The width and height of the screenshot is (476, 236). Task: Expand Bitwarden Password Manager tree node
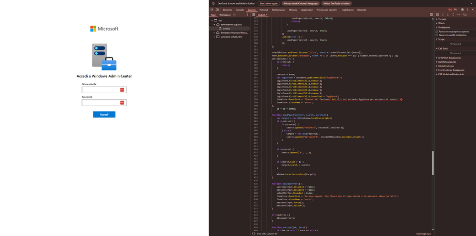214,32
